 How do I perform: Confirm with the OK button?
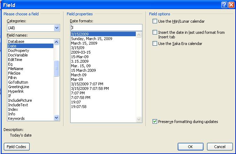[x=190, y=147]
